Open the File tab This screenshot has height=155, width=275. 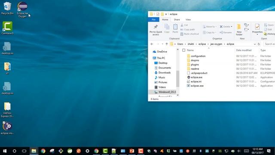pyautogui.click(x=154, y=20)
